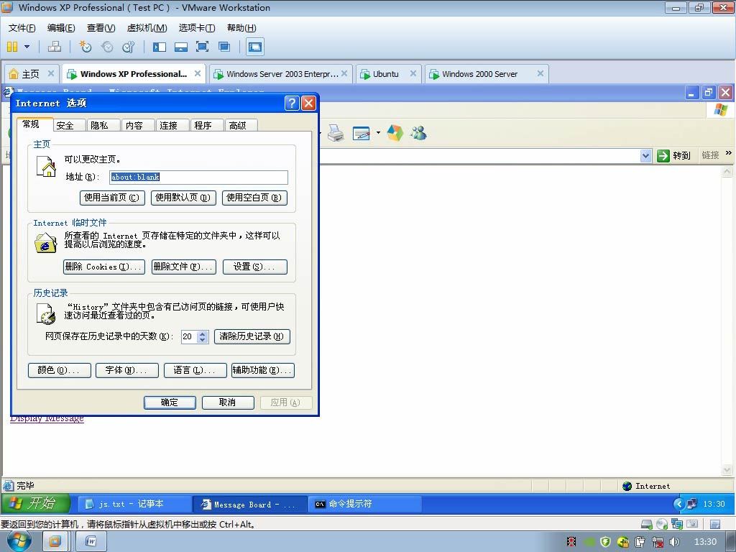Screen dimensions: 736x552
Task: Click the IE edit page toolbar icon
Action: 361,133
